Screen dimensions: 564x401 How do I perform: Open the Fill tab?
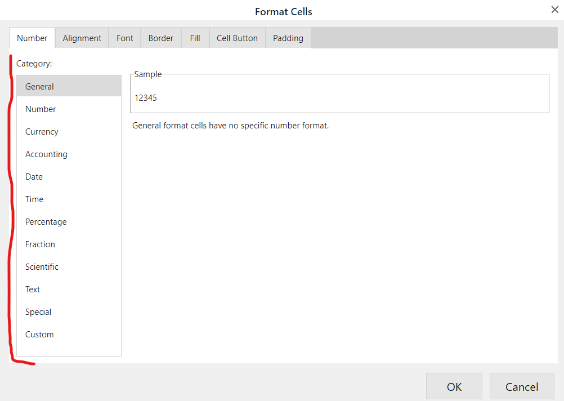click(195, 38)
